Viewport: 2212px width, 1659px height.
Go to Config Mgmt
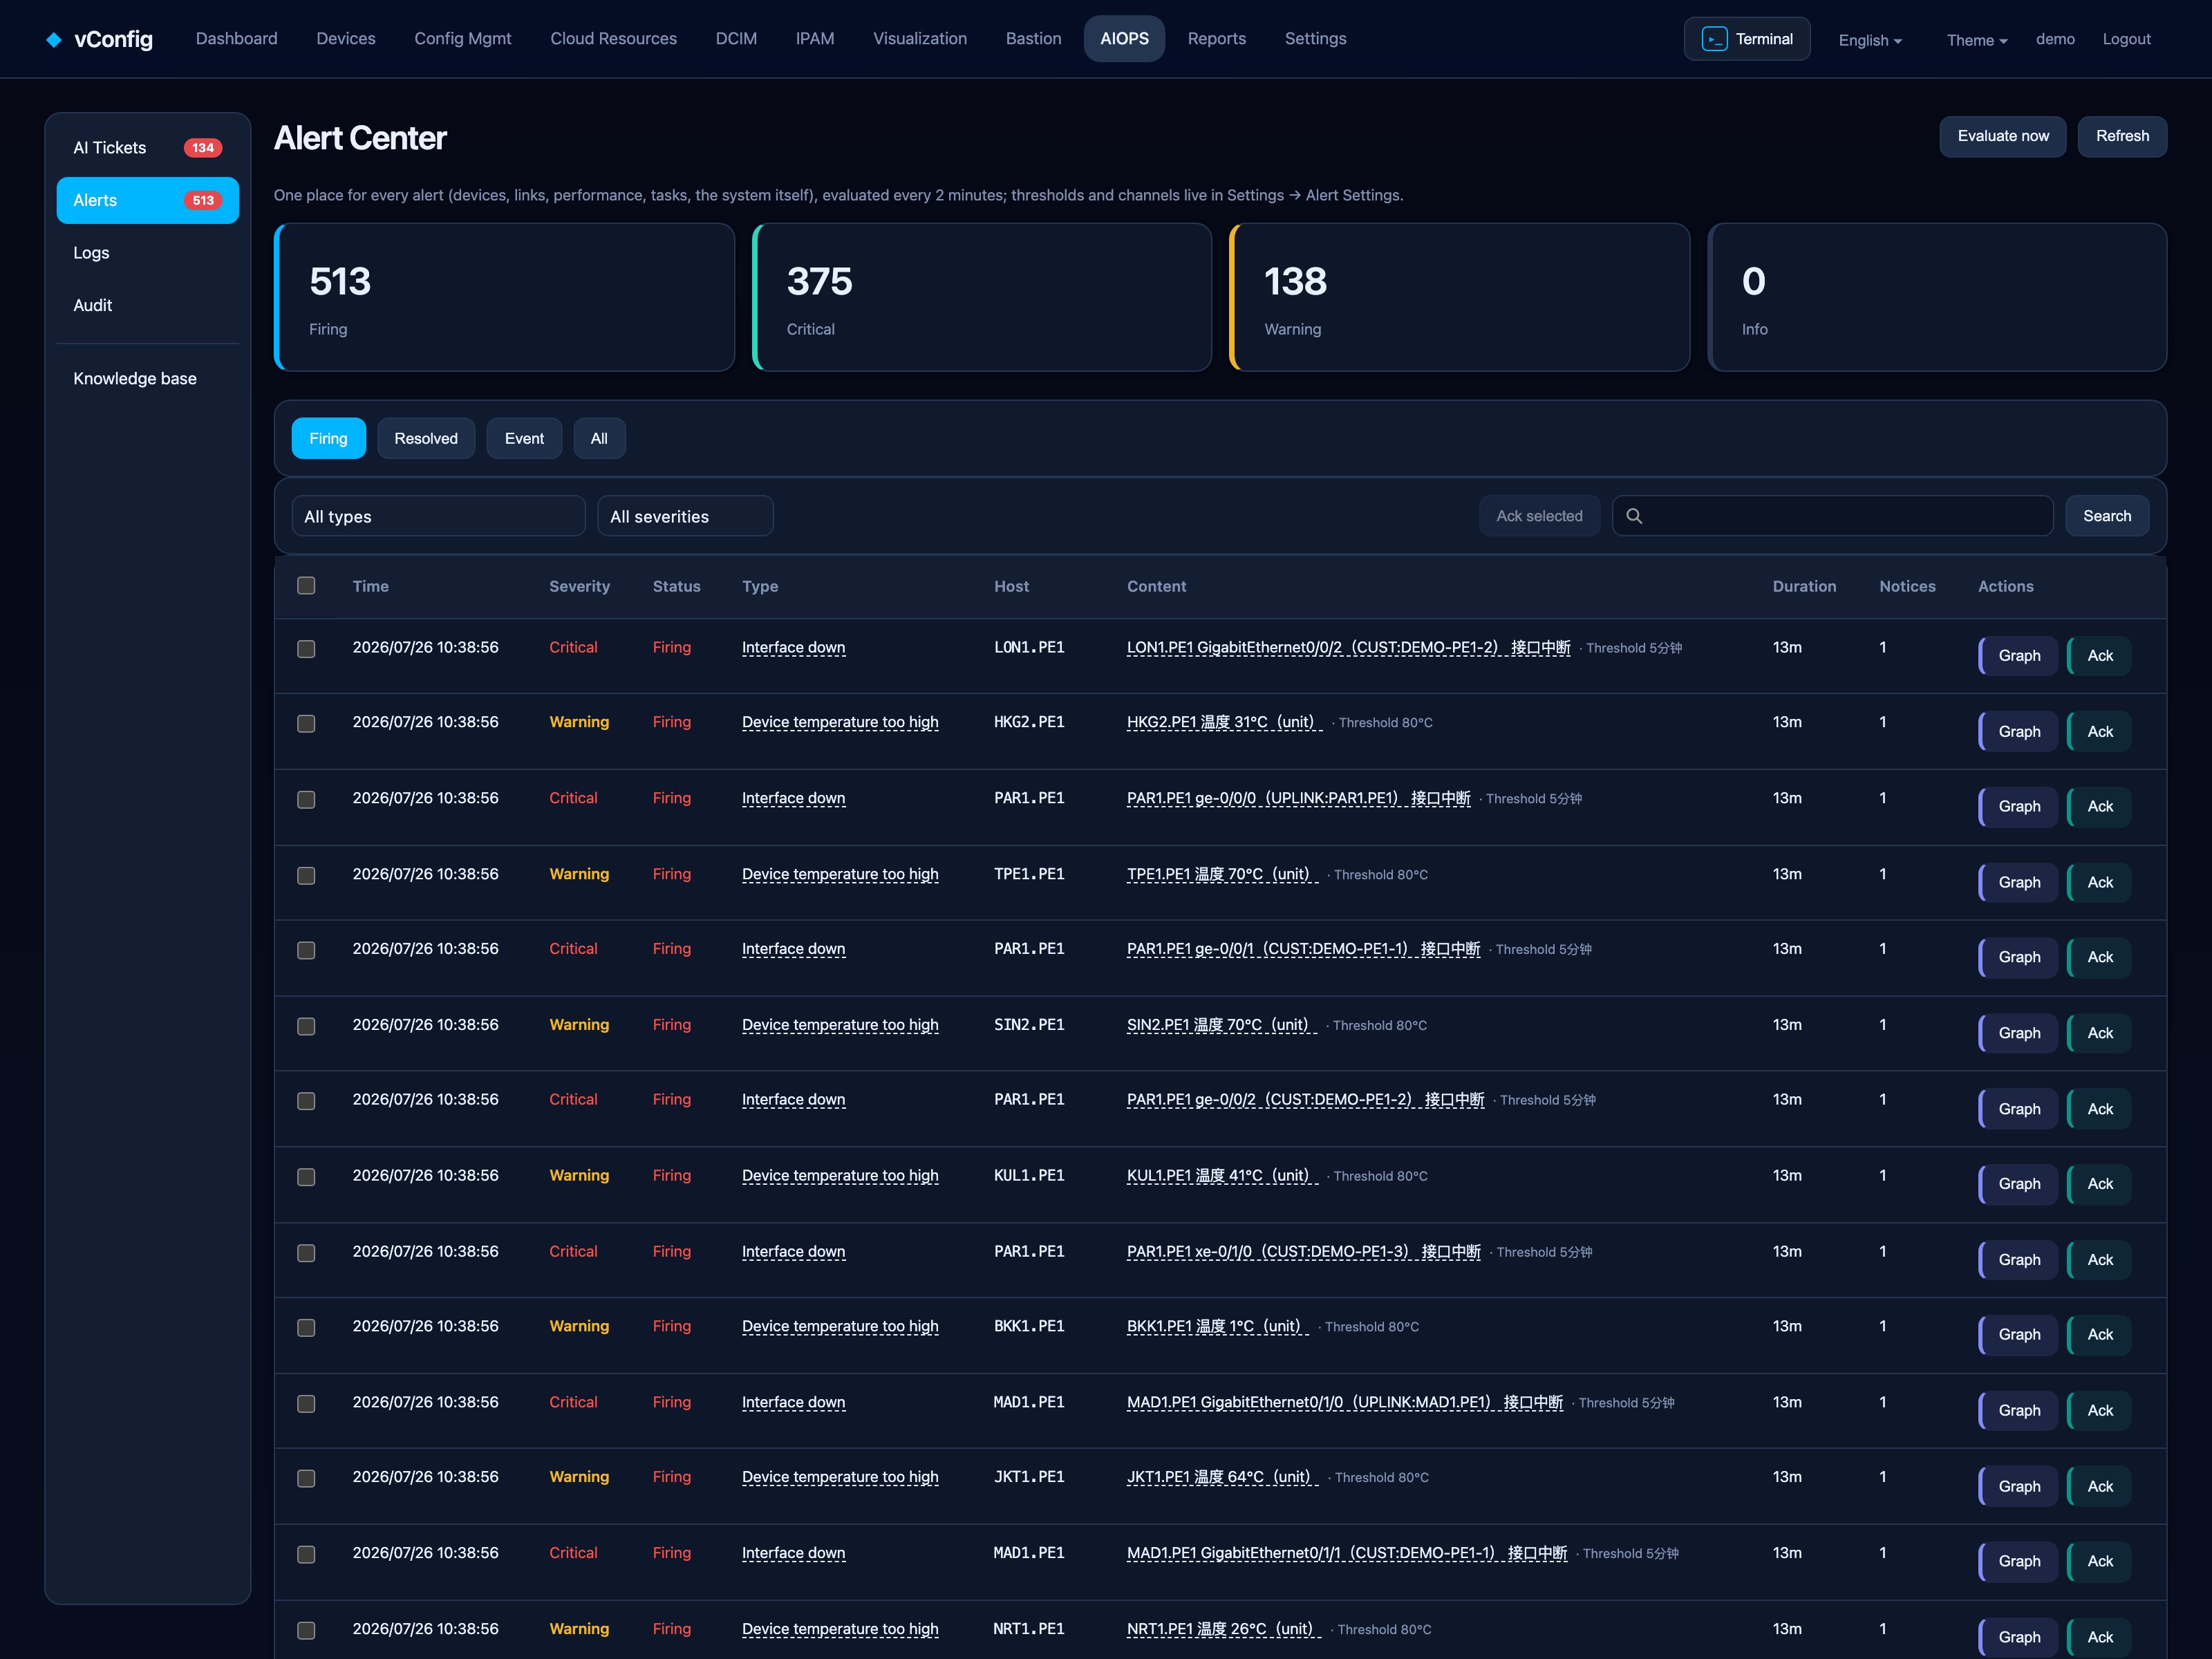click(x=463, y=39)
